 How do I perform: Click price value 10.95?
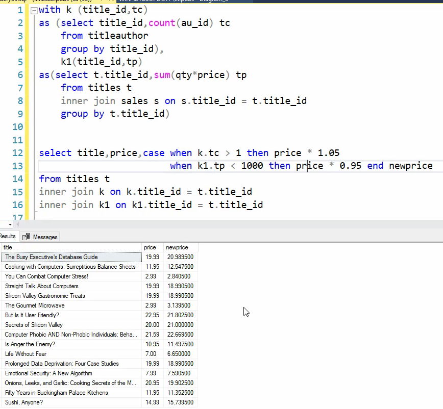(153, 344)
